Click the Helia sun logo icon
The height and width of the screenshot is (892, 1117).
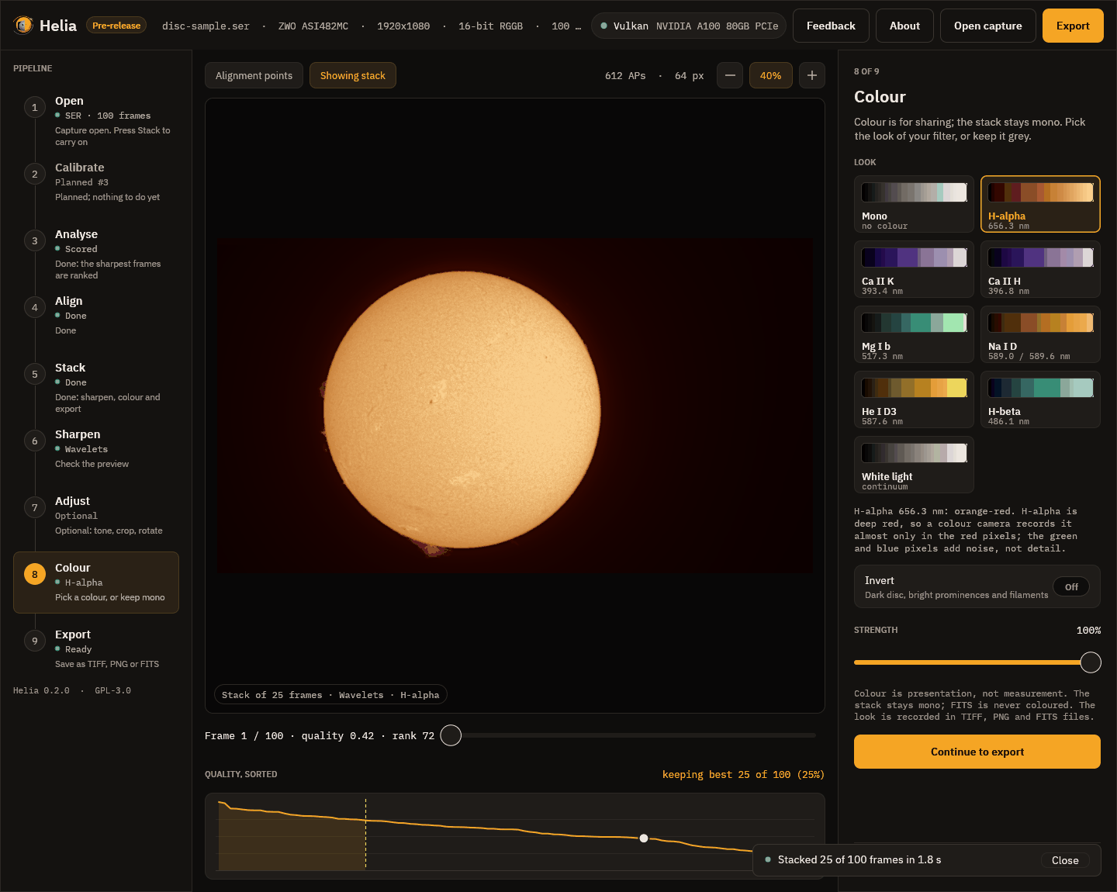[23, 26]
